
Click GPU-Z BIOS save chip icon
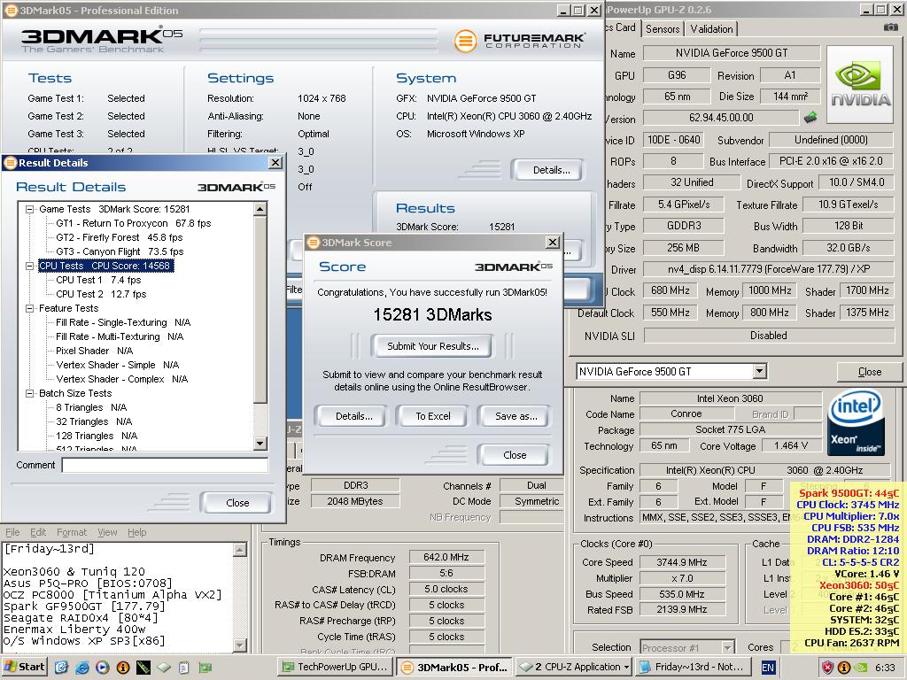coord(810,118)
